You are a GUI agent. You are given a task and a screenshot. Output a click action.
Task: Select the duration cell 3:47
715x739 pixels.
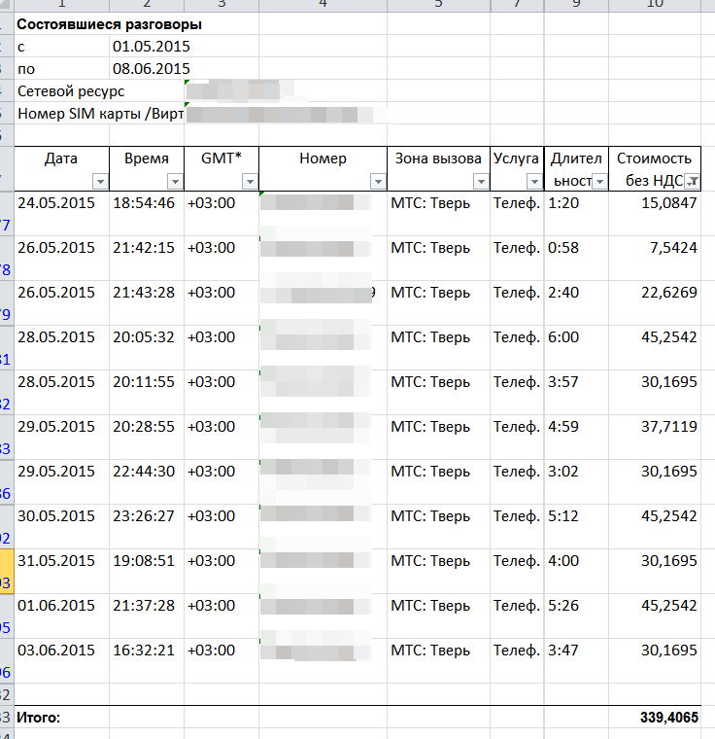[x=576, y=661]
